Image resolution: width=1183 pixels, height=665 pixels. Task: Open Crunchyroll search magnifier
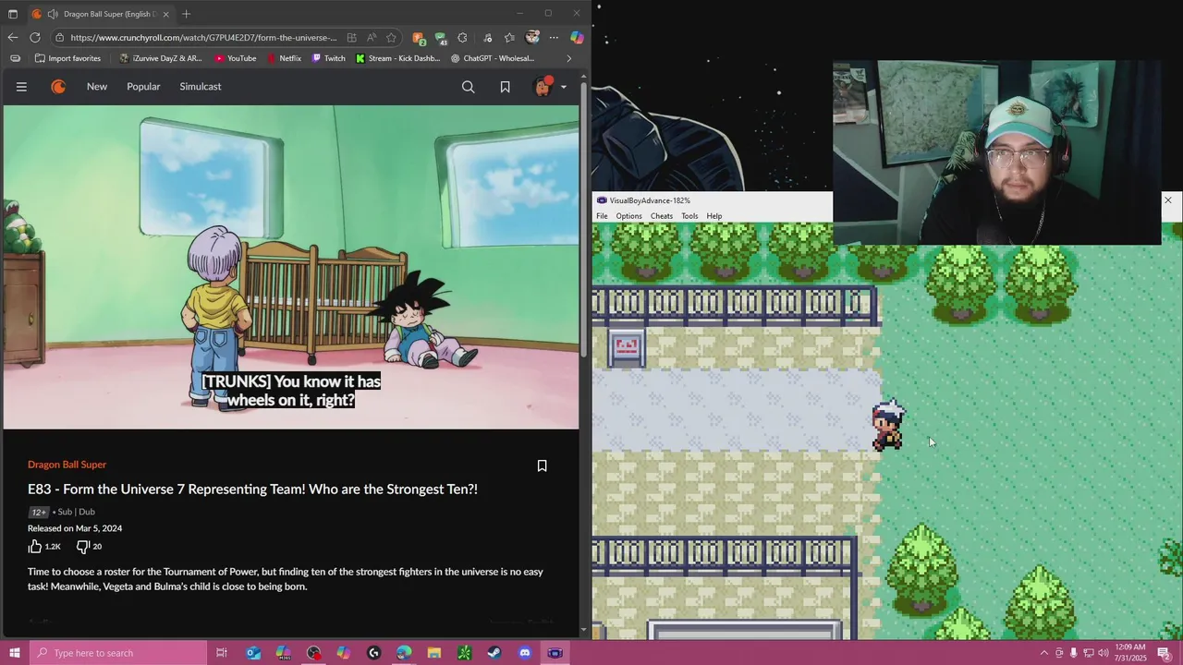coord(469,87)
